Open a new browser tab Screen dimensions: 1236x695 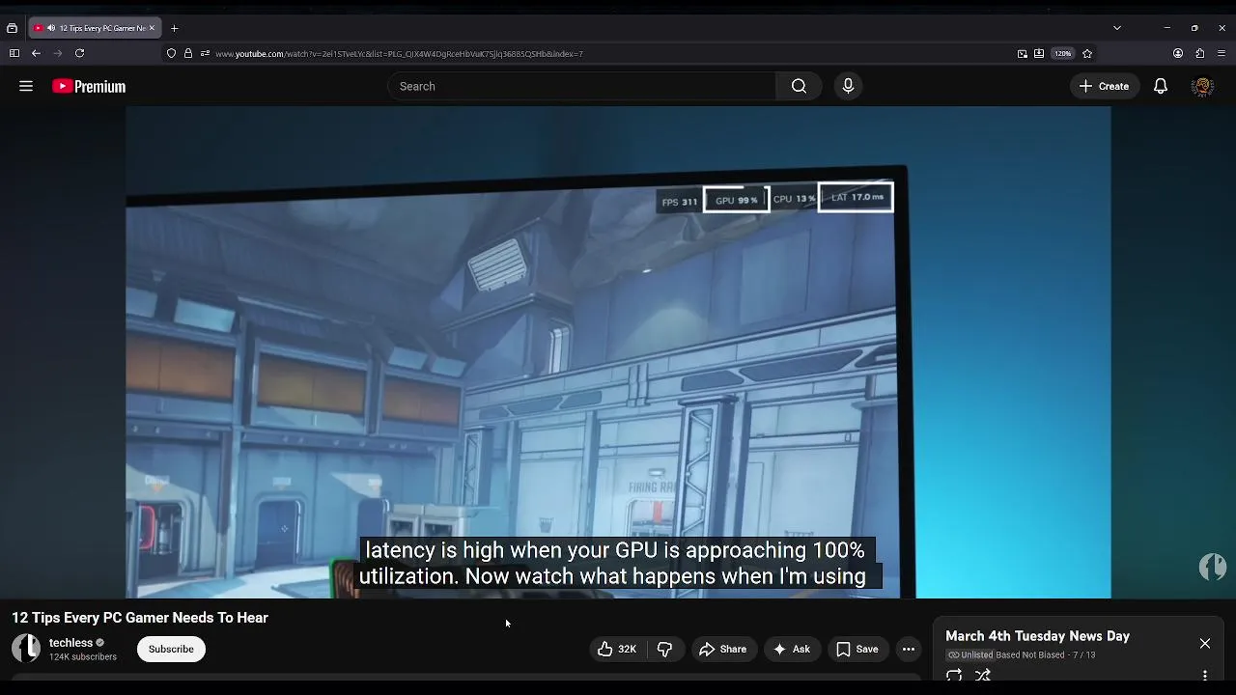point(174,28)
